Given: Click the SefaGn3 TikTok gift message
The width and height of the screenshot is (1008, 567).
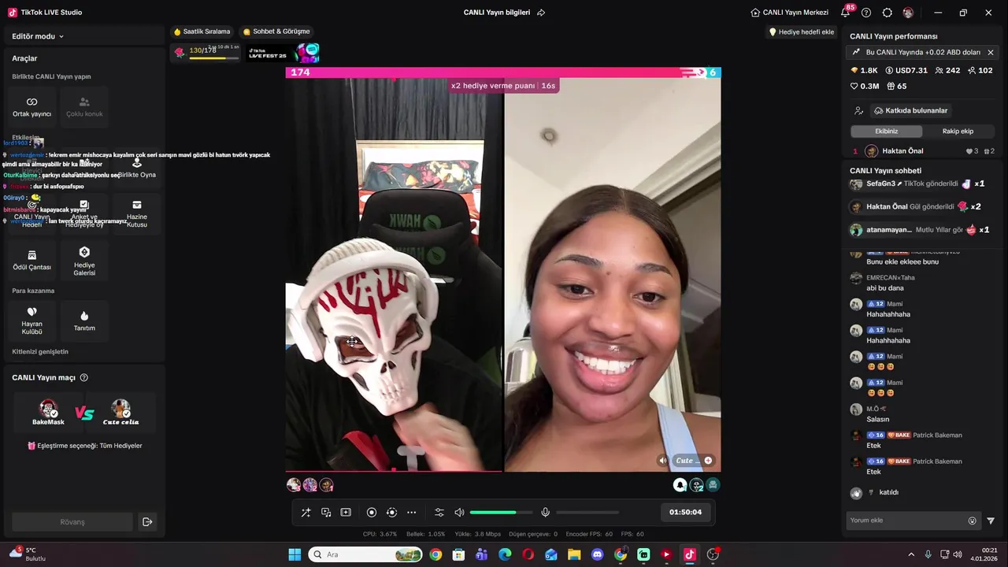Looking at the screenshot, I should click(918, 183).
